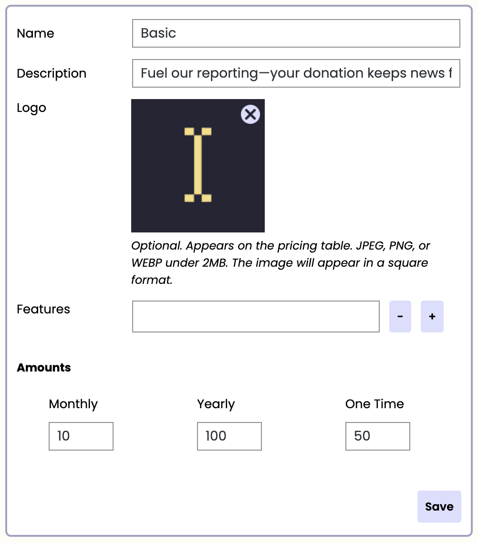Edit the Monthly amount field
478x543 pixels.
coord(81,436)
